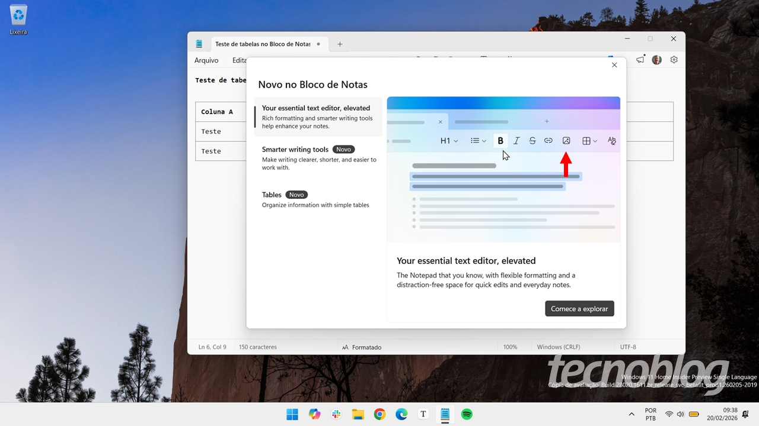The image size is (759, 426).
Task: Open the UTF-8 encoding selector
Action: (628, 347)
